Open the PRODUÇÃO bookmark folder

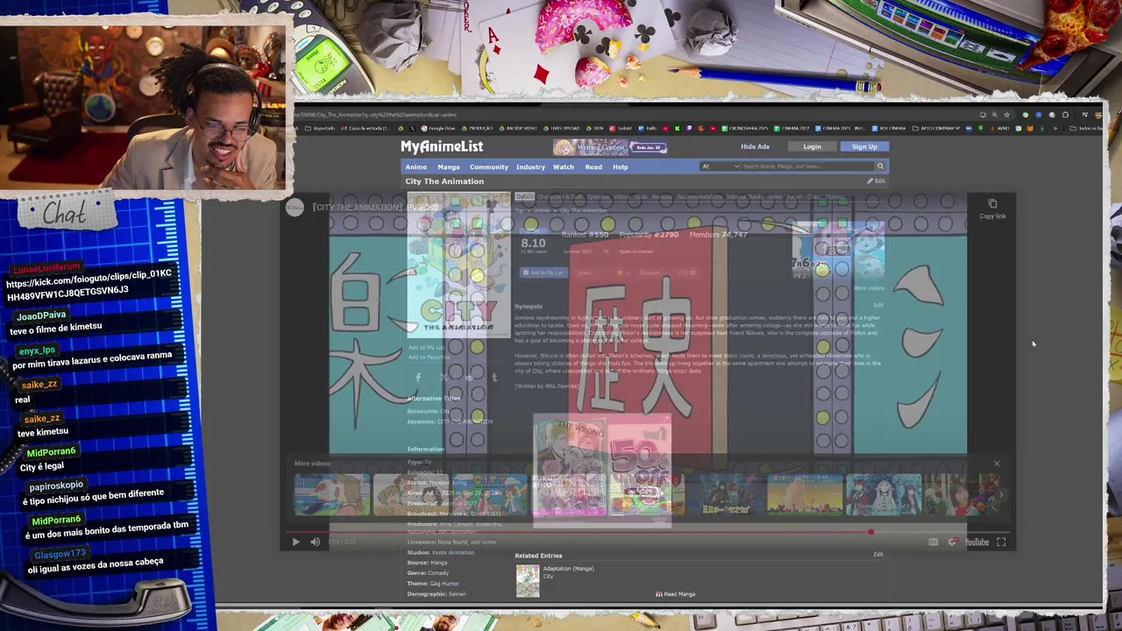pyautogui.click(x=477, y=128)
